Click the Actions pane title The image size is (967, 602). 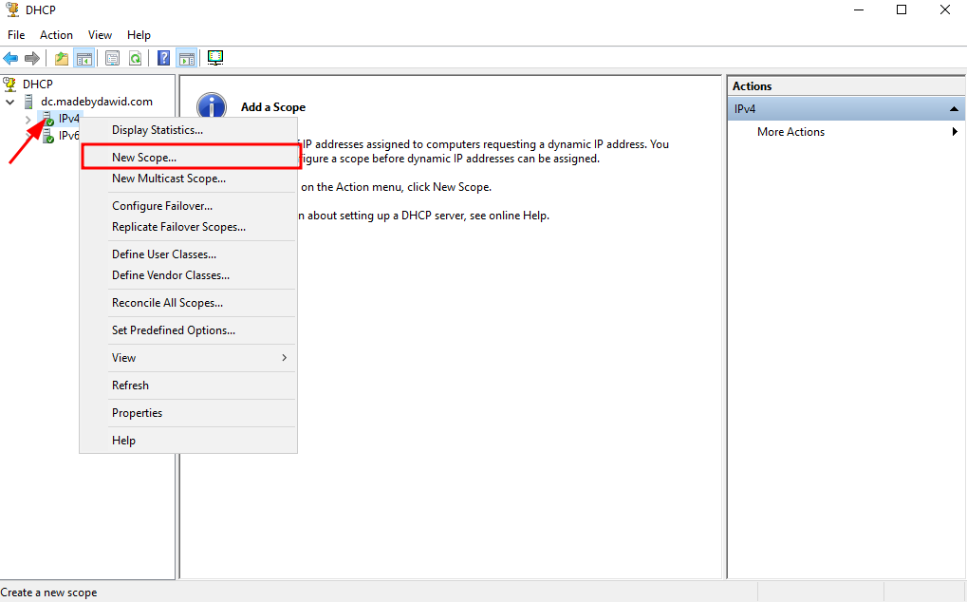click(752, 86)
